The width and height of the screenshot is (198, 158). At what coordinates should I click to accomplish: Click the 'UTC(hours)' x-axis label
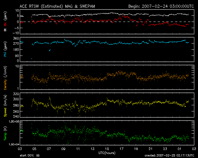[107, 153]
